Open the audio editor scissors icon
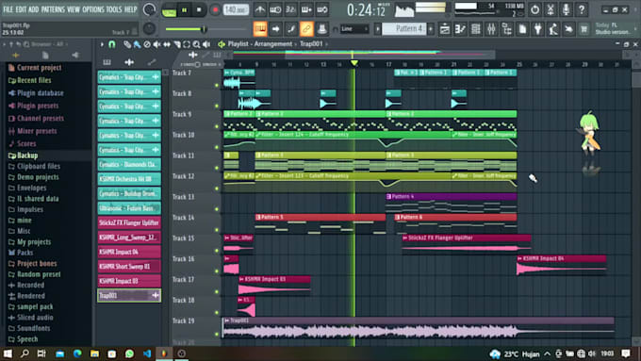The width and height of the screenshot is (641, 361). pos(551,9)
